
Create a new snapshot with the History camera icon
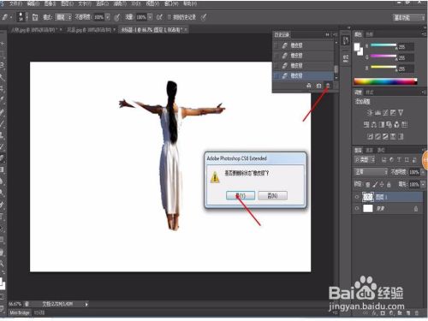point(318,86)
